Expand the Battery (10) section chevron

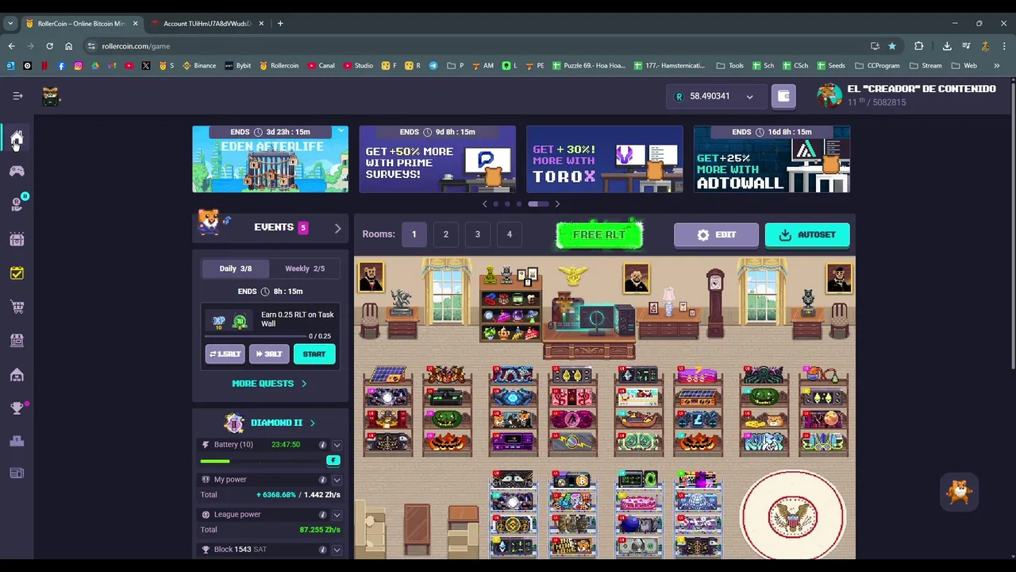pyautogui.click(x=337, y=445)
